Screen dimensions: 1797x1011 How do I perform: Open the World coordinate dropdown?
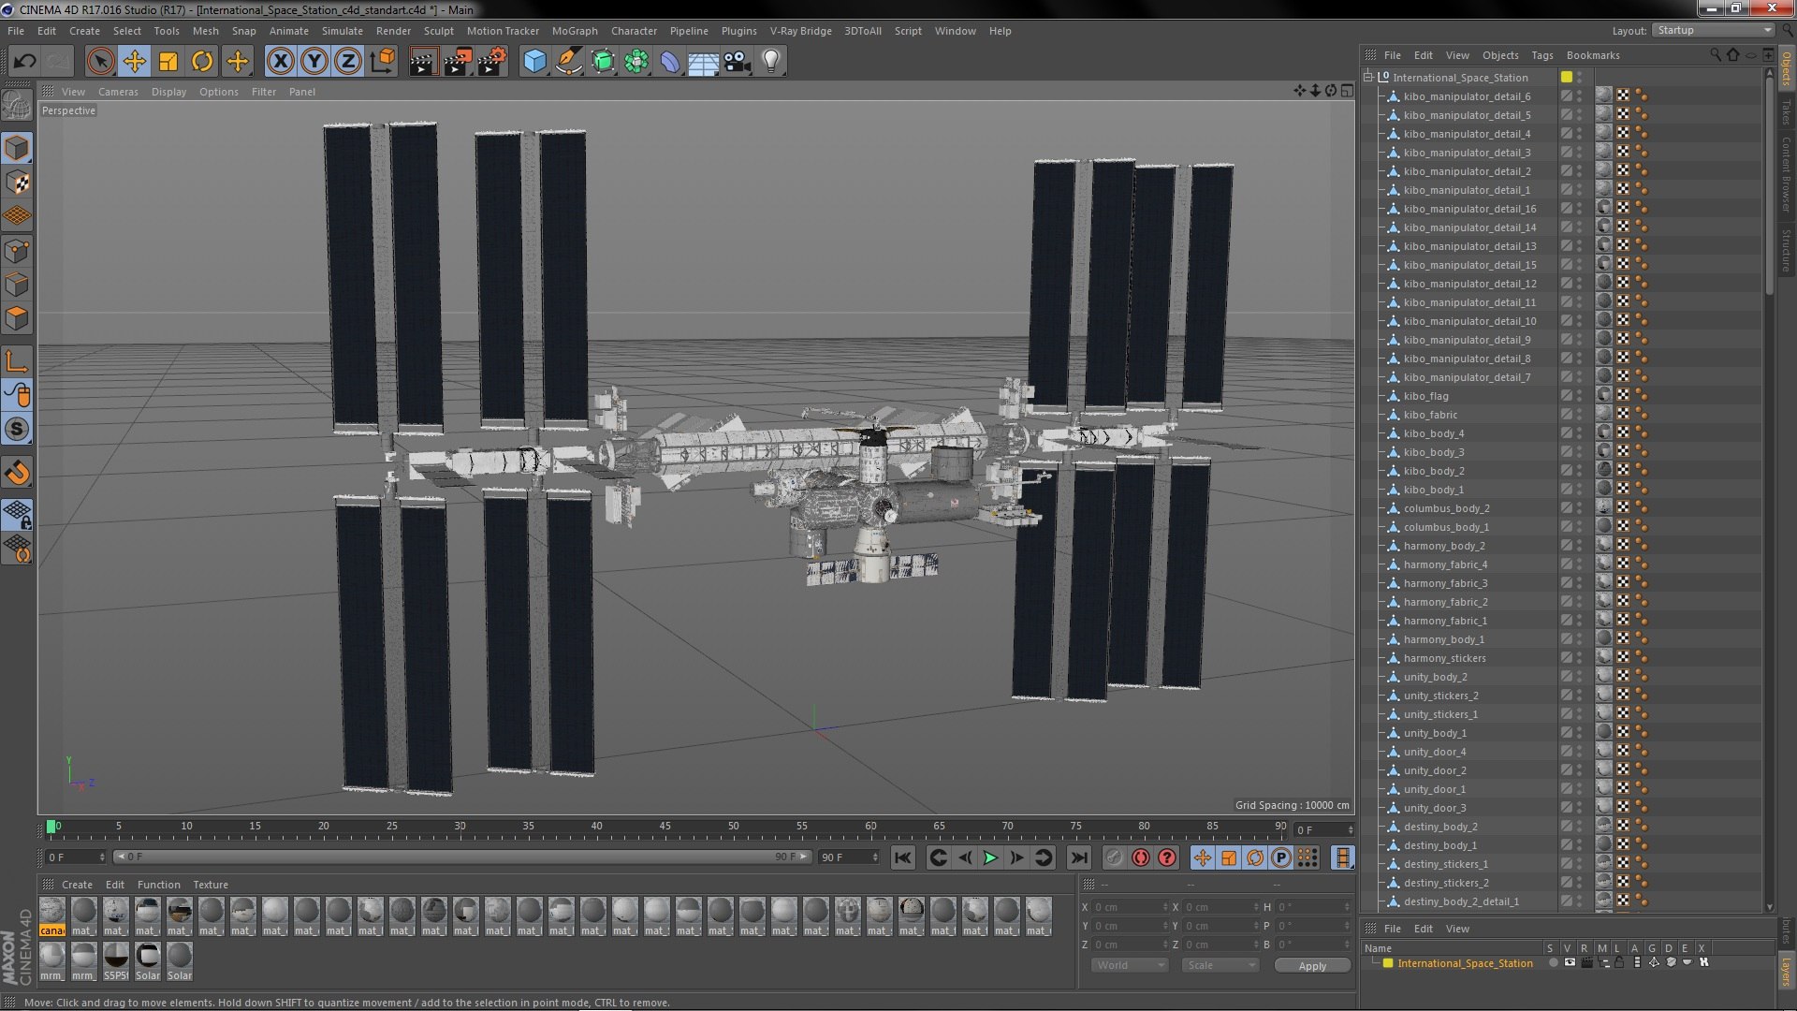(x=1130, y=965)
